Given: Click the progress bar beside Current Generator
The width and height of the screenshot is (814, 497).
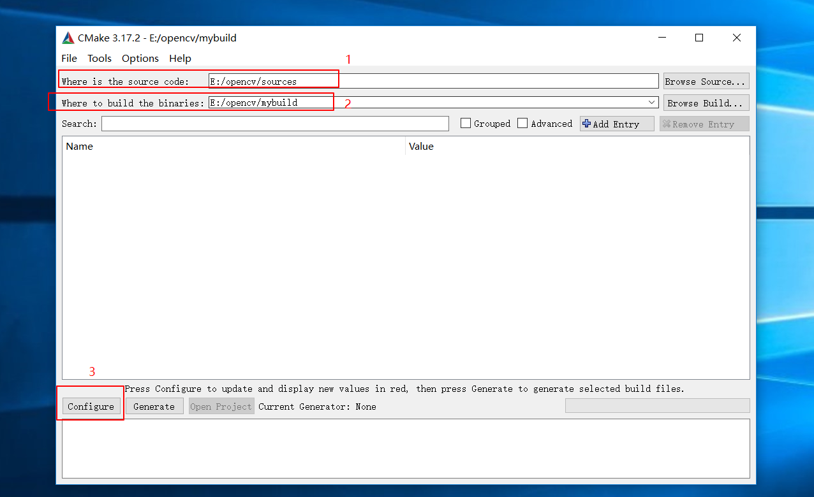Looking at the screenshot, I should coord(657,406).
